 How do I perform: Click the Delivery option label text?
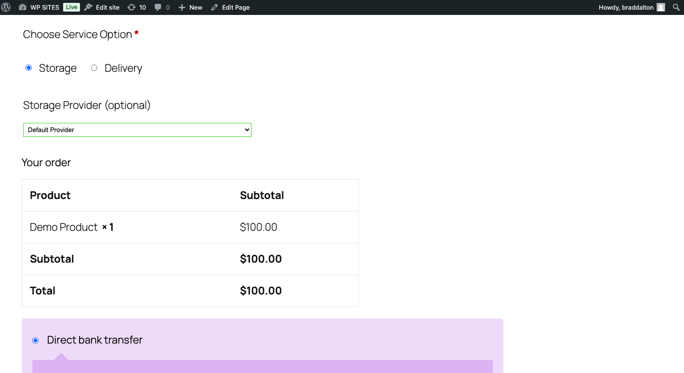pyautogui.click(x=123, y=68)
